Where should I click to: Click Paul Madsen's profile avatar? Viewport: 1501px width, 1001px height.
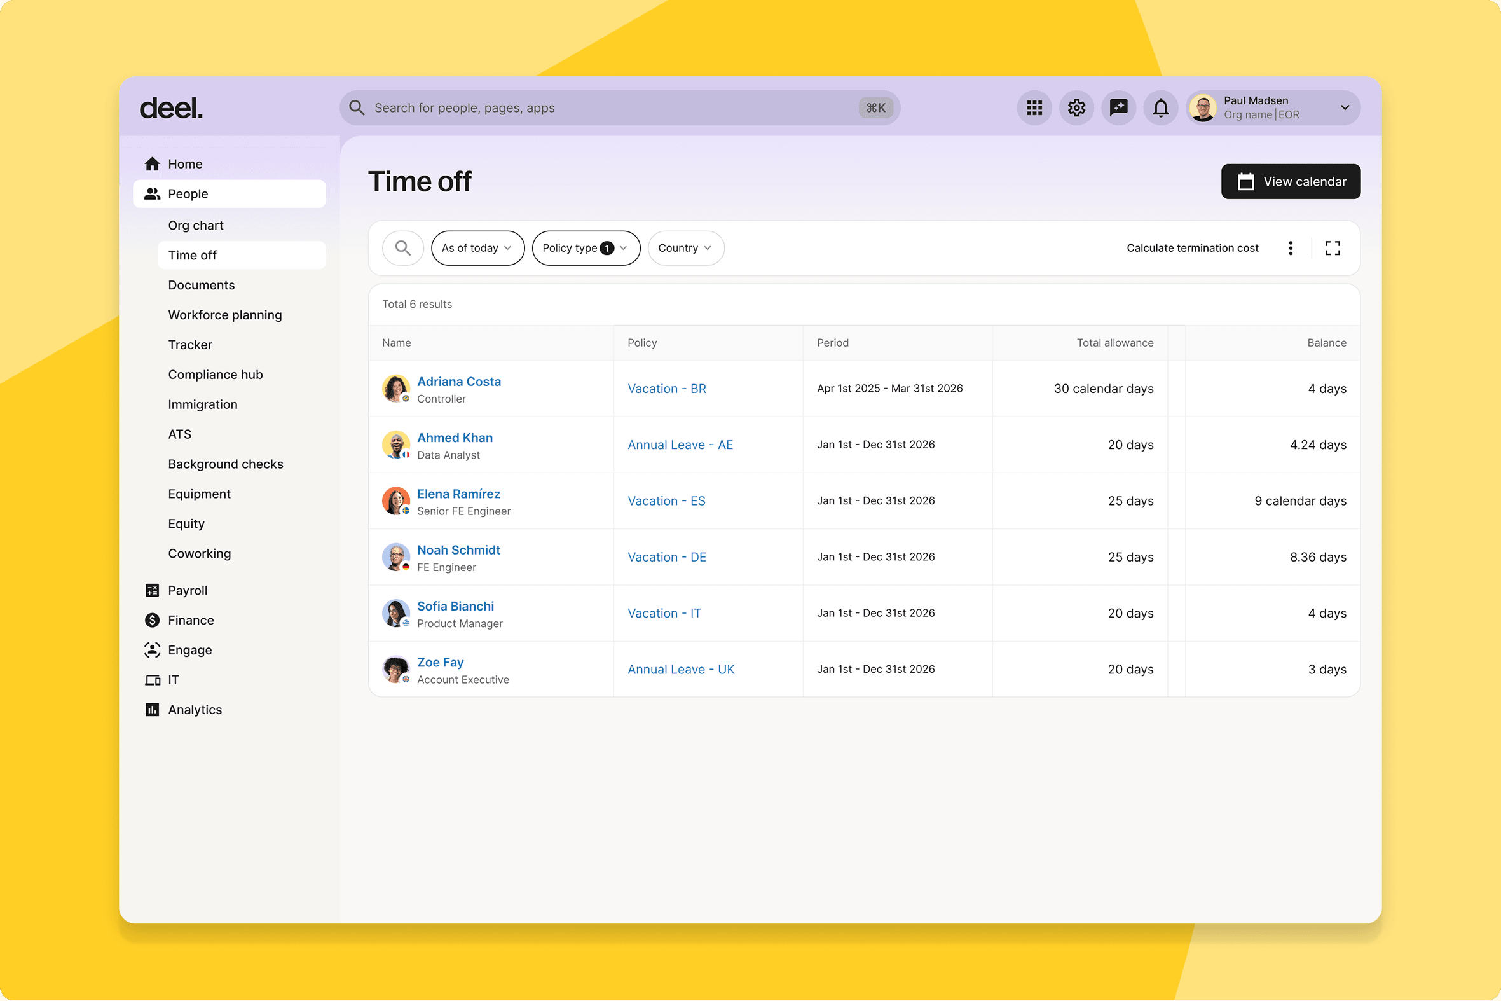tap(1203, 108)
